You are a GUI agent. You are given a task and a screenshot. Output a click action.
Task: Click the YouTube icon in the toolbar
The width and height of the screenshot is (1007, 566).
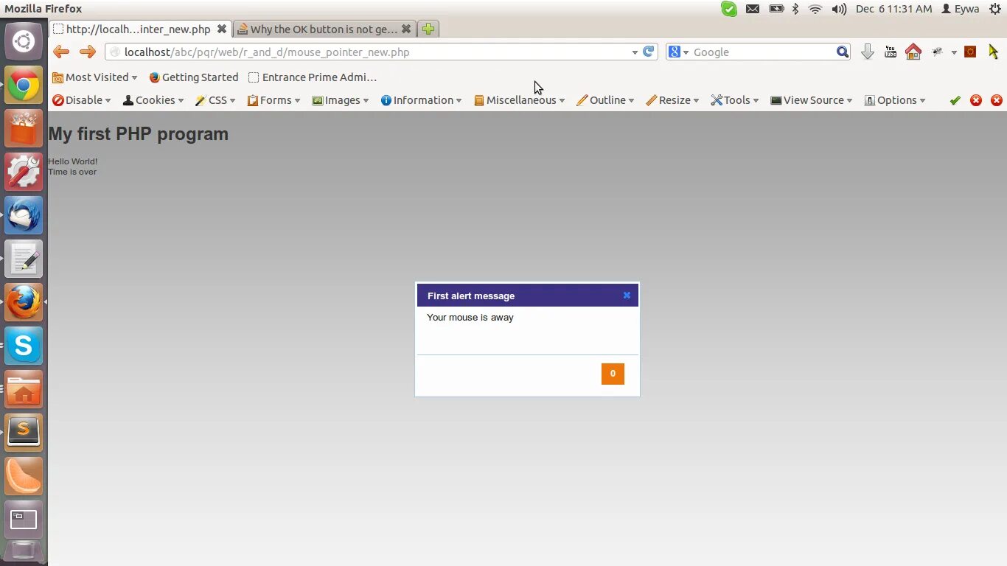(x=890, y=52)
